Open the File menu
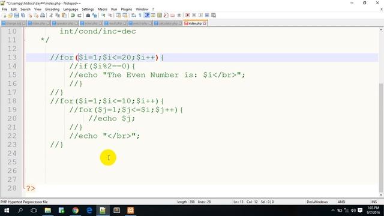The image size is (384, 216). (x=4, y=9)
